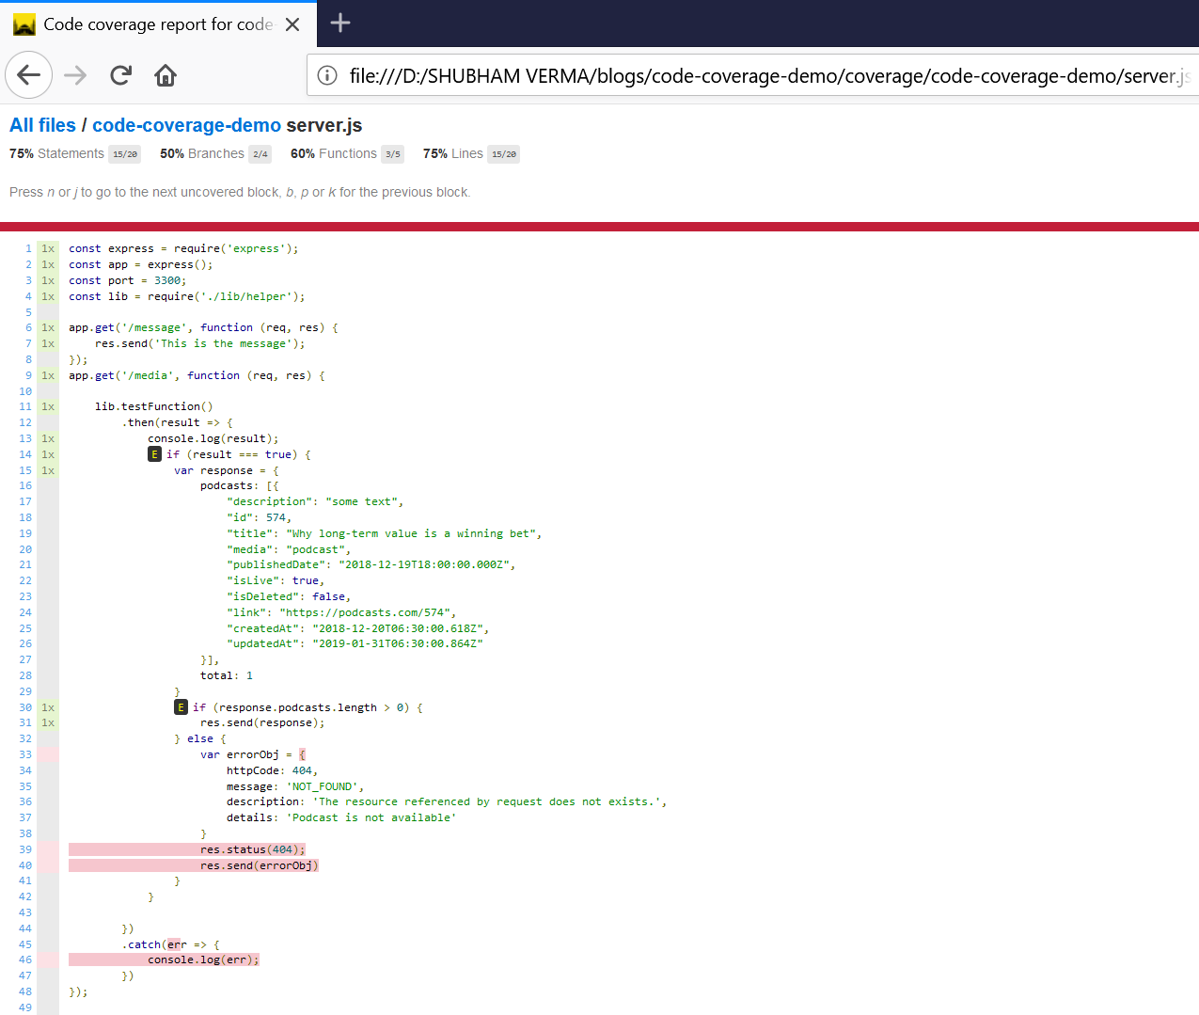The width and height of the screenshot is (1199, 1015).
Task: Click the app.get('/media') route line
Action: coord(197,375)
